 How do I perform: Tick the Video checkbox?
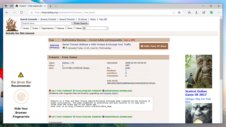pyautogui.click(x=31, y=28)
